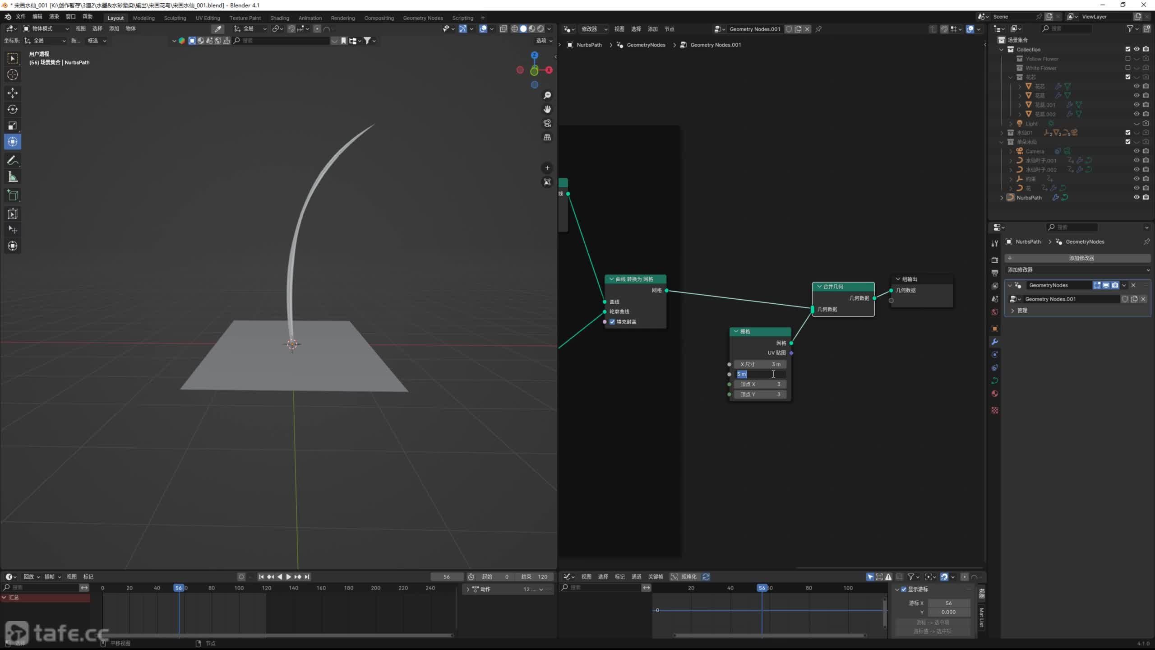Toggle the Fill Caps checkbox on the node

tap(612, 322)
